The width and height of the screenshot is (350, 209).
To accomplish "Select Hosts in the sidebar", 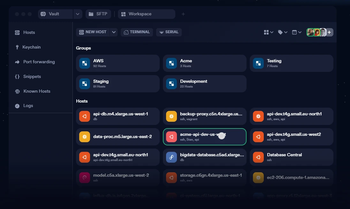I will (25, 32).
